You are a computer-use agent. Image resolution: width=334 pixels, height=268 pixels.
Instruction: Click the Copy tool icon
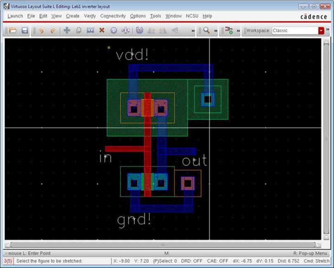[x=78, y=31]
